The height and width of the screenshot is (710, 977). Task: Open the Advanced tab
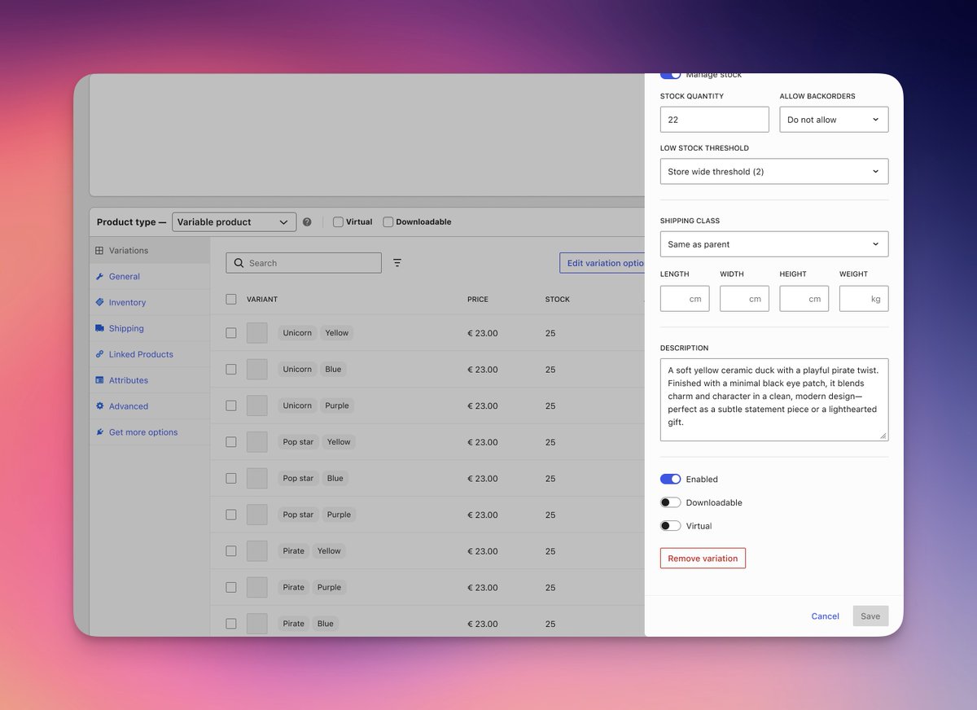coord(150,406)
